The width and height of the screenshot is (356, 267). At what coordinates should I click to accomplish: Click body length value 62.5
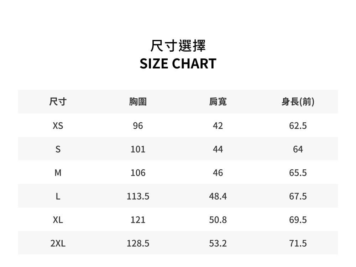click(298, 126)
